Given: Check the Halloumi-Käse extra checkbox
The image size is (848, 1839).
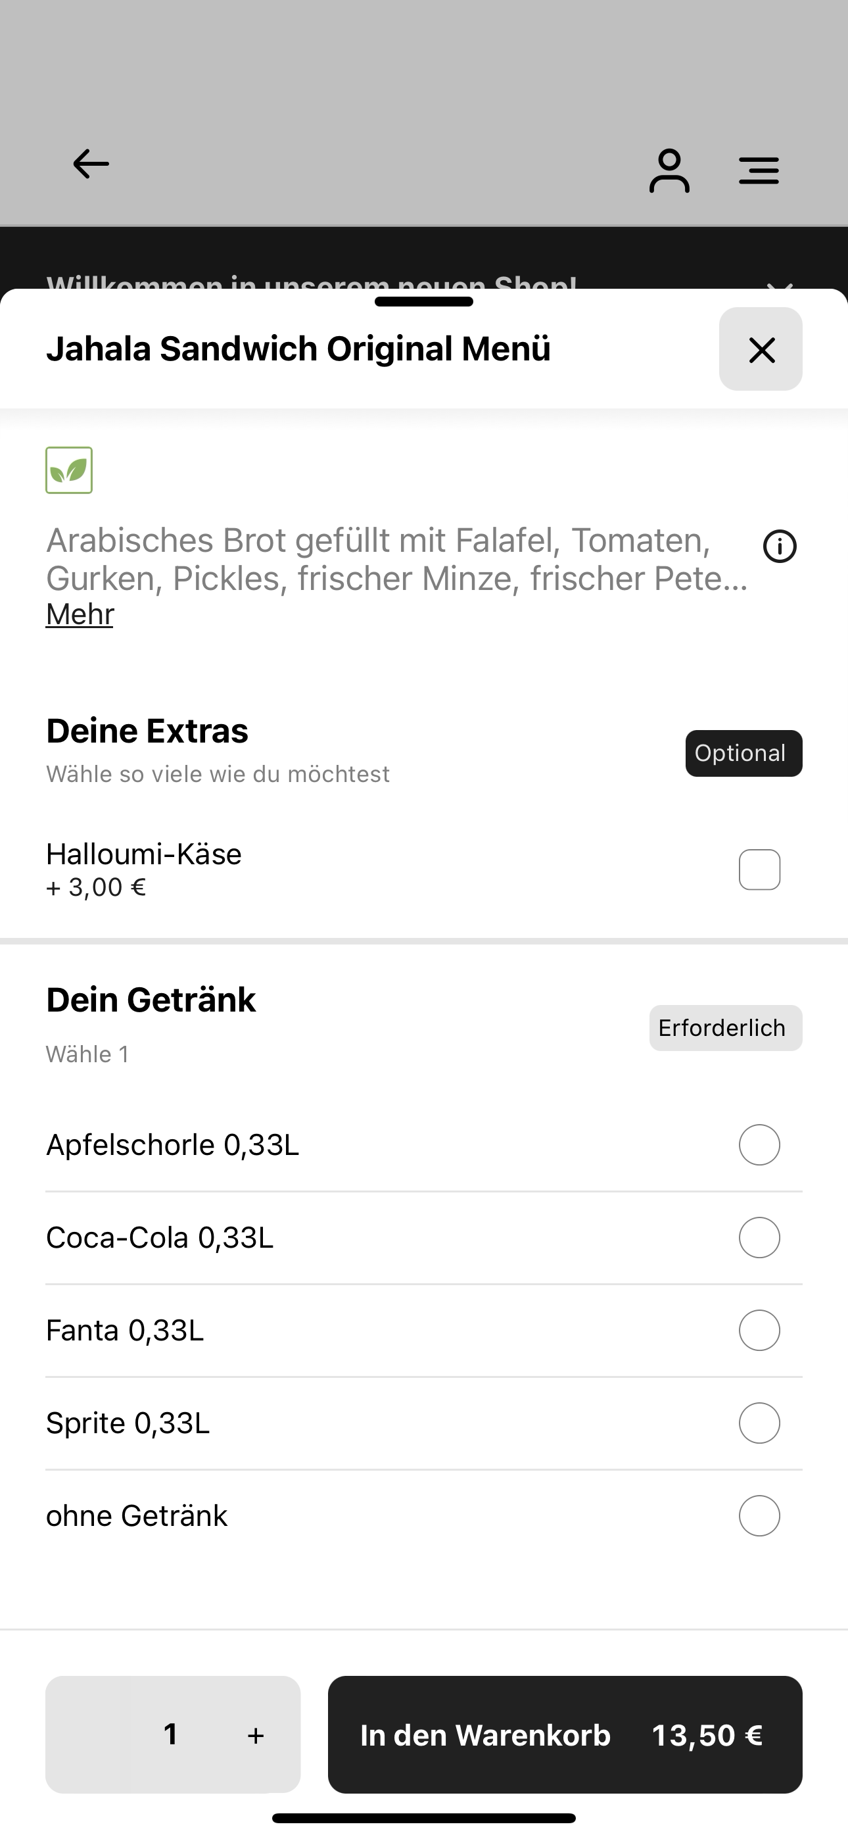Looking at the screenshot, I should pos(759,870).
